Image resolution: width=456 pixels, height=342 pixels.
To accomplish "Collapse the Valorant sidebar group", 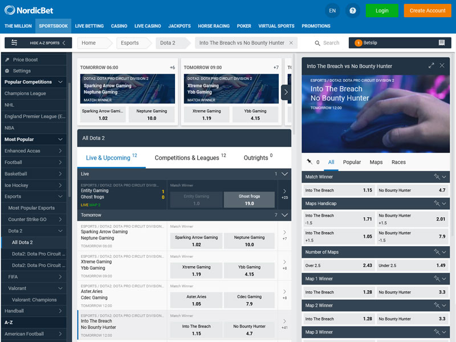I will [60, 288].
